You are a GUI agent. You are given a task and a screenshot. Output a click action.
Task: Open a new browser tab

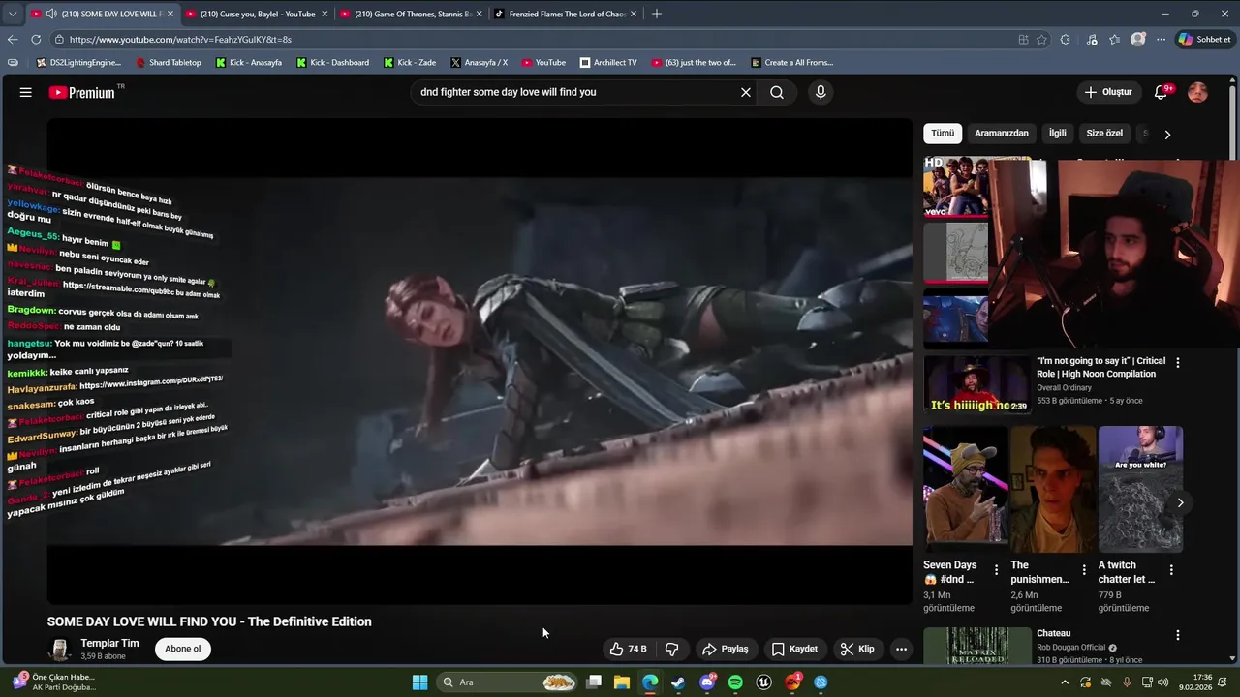tap(657, 14)
